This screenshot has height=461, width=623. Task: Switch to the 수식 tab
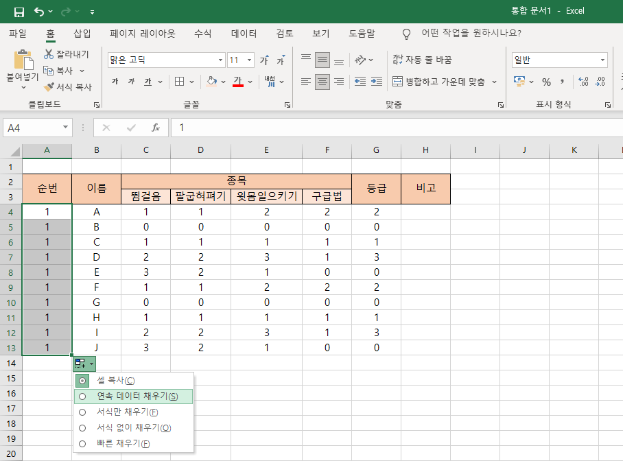click(x=202, y=34)
